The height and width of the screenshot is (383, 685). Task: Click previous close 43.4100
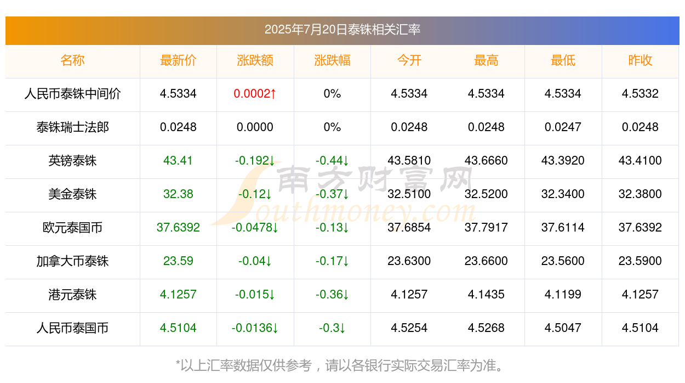pos(640,161)
